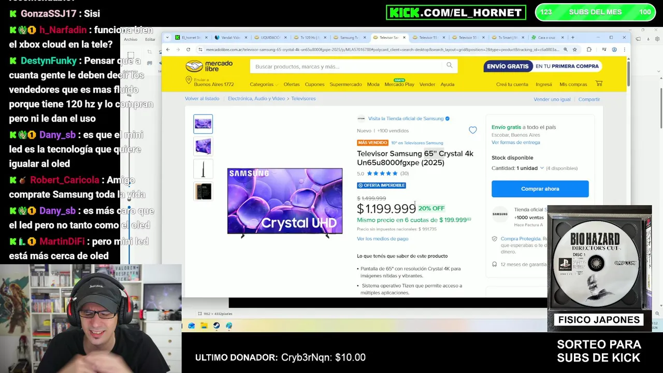Viewport: 663px width, 373px height.
Task: Open Mercado Play in the navigation
Action: [x=399, y=84]
